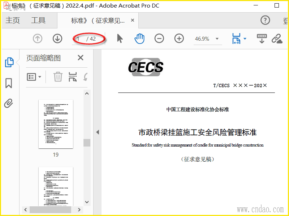Image resolution: width=289 pixels, height=216 pixels.
Task: Close the 页面缩略图 panel
Action: pos(81,58)
